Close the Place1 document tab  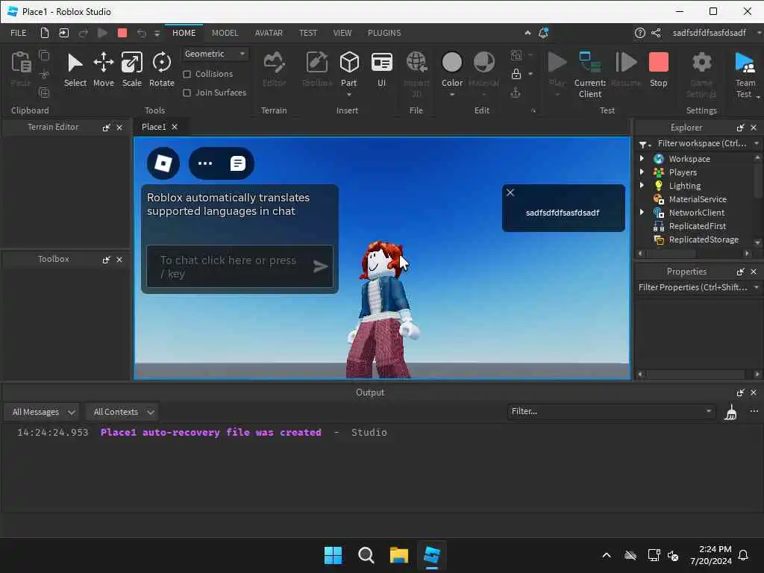(x=175, y=127)
